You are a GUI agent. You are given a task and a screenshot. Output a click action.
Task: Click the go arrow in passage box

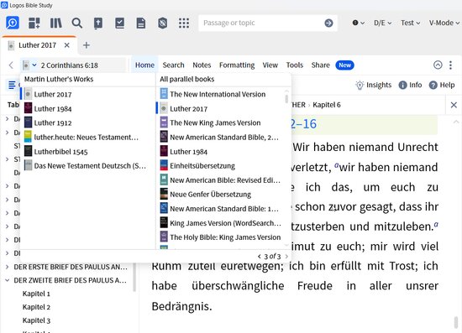point(328,23)
